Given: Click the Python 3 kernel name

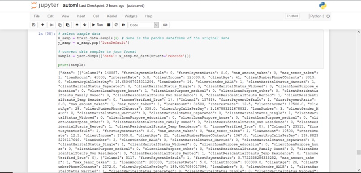Looking at the screenshot, I should pyautogui.click(x=317, y=16).
